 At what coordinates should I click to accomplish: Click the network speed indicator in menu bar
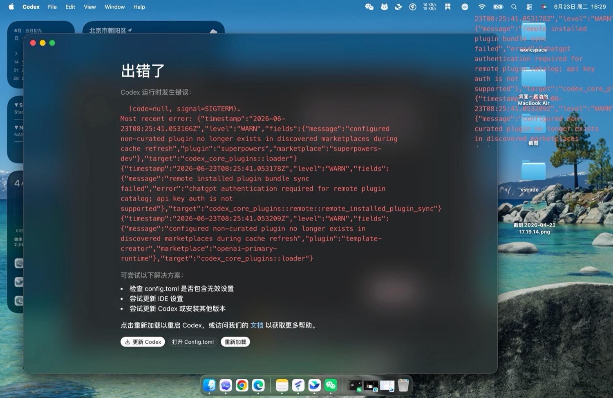(430, 7)
